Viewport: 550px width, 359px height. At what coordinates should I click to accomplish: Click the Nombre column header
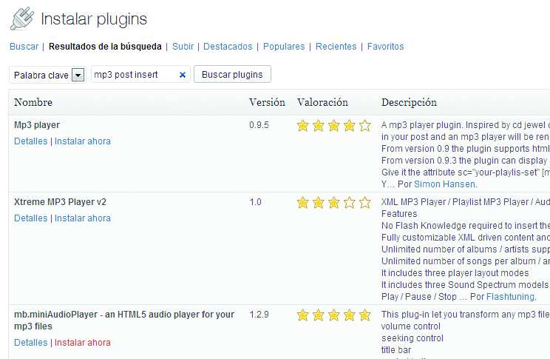tap(33, 102)
